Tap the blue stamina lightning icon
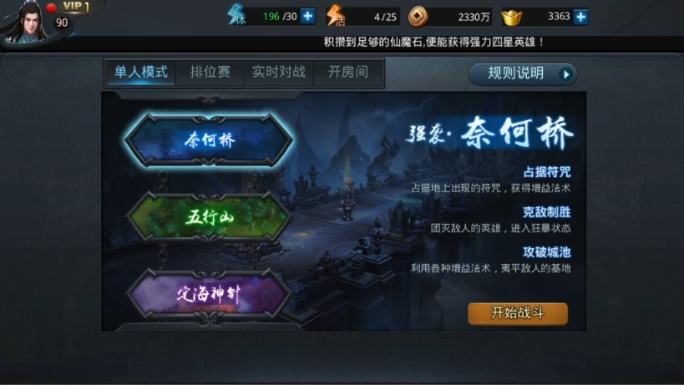This screenshot has height=385, width=684. click(x=237, y=15)
